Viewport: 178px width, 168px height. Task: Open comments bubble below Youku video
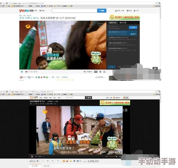(x=29, y=77)
